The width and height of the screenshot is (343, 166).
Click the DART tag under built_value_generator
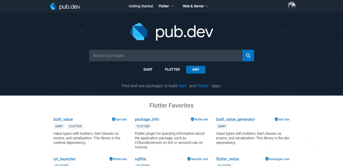tap(222, 126)
